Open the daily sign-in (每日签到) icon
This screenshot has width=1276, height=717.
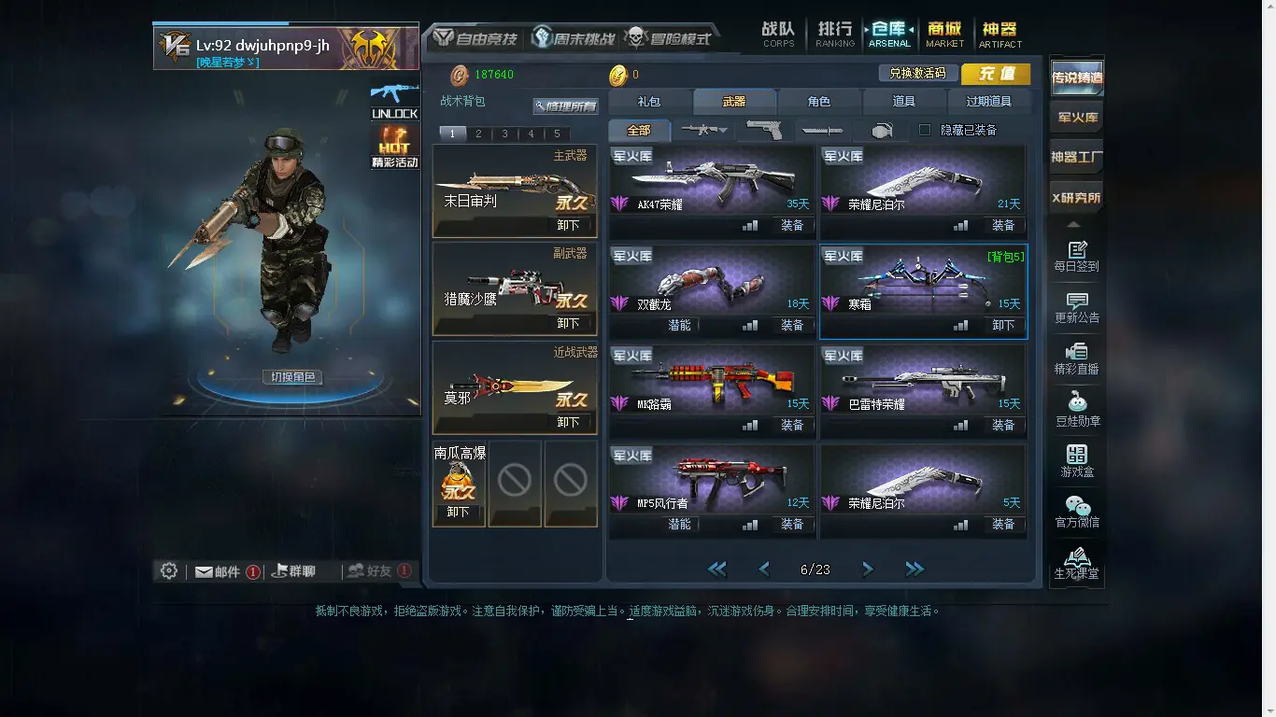(1076, 257)
